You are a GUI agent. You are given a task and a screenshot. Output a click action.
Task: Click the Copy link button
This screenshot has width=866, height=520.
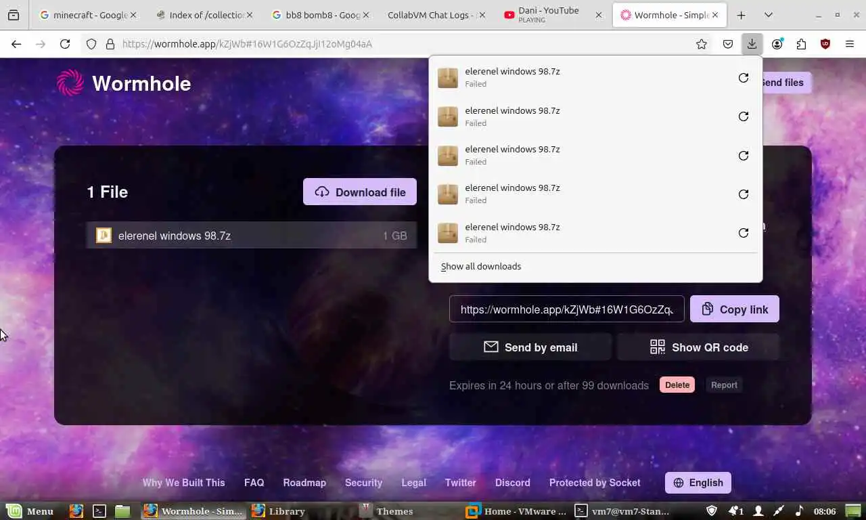point(735,309)
